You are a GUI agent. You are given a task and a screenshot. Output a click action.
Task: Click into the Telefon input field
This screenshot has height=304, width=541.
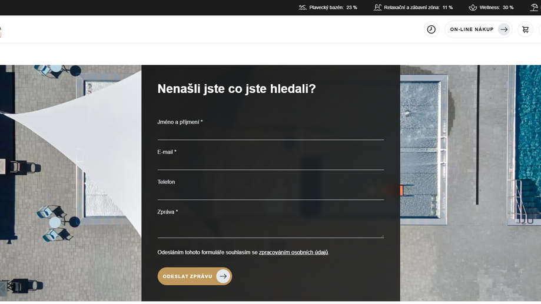pos(270,193)
